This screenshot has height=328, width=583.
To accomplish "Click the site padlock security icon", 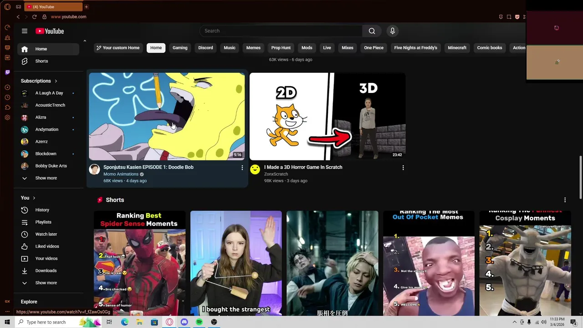I will point(44,17).
